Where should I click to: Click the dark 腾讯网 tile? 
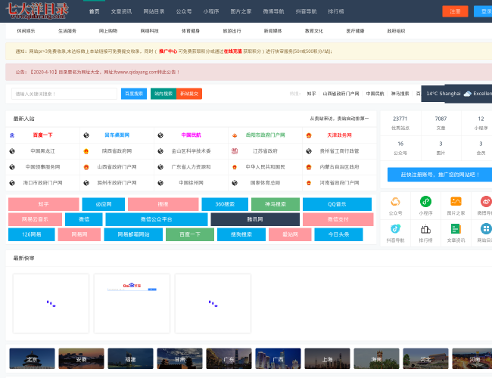coord(255,219)
